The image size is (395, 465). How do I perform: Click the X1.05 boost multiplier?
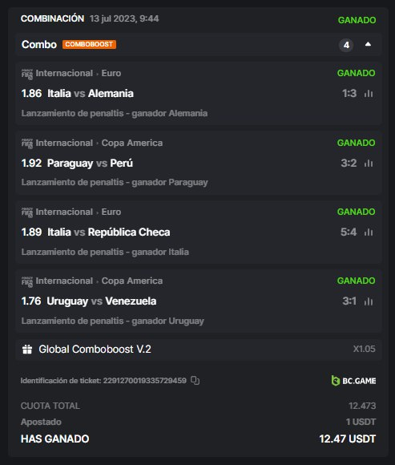[365, 349]
